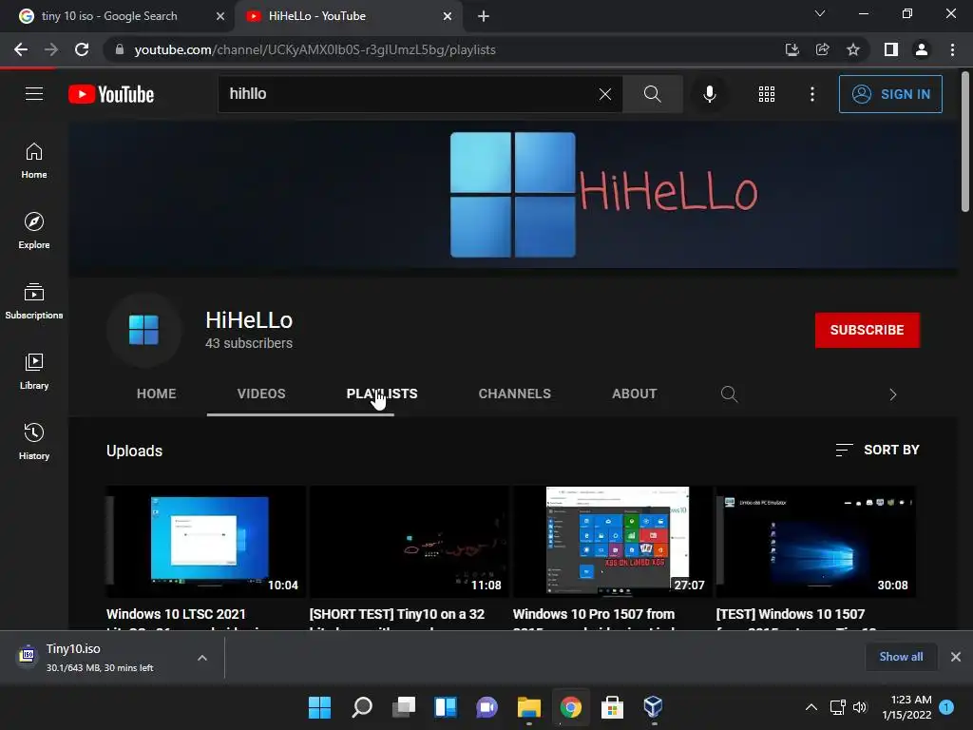Open Windows 10 LTSC 2021 video thumbnail
This screenshot has width=973, height=730.
pyautogui.click(x=205, y=541)
